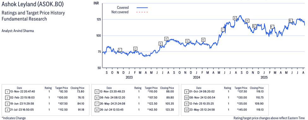
Task: Select chart marker 11 on the graph
Action: [272, 27]
